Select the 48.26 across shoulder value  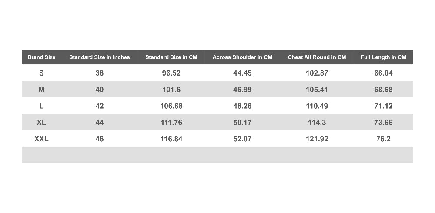[x=242, y=106]
